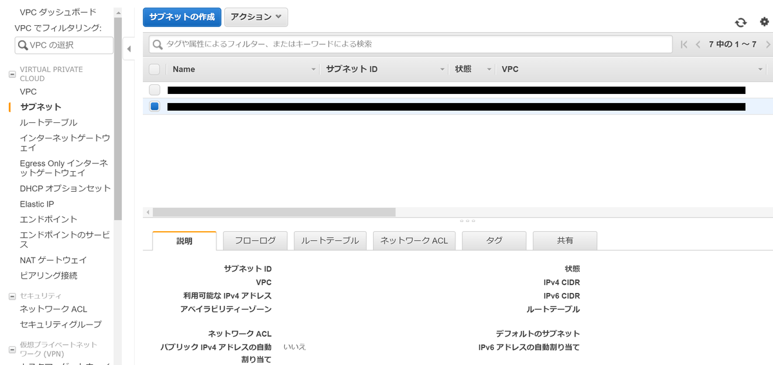Open the settings gear icon
Screen dimensions: 773x365
pyautogui.click(x=764, y=23)
